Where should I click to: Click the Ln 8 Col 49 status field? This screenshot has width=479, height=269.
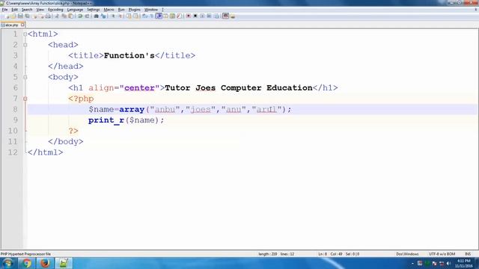pos(339,254)
